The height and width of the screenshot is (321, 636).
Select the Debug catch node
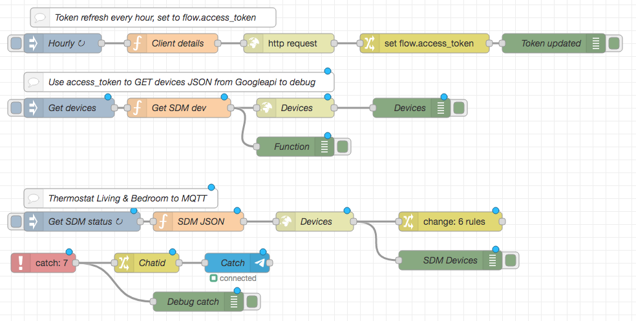click(x=198, y=302)
